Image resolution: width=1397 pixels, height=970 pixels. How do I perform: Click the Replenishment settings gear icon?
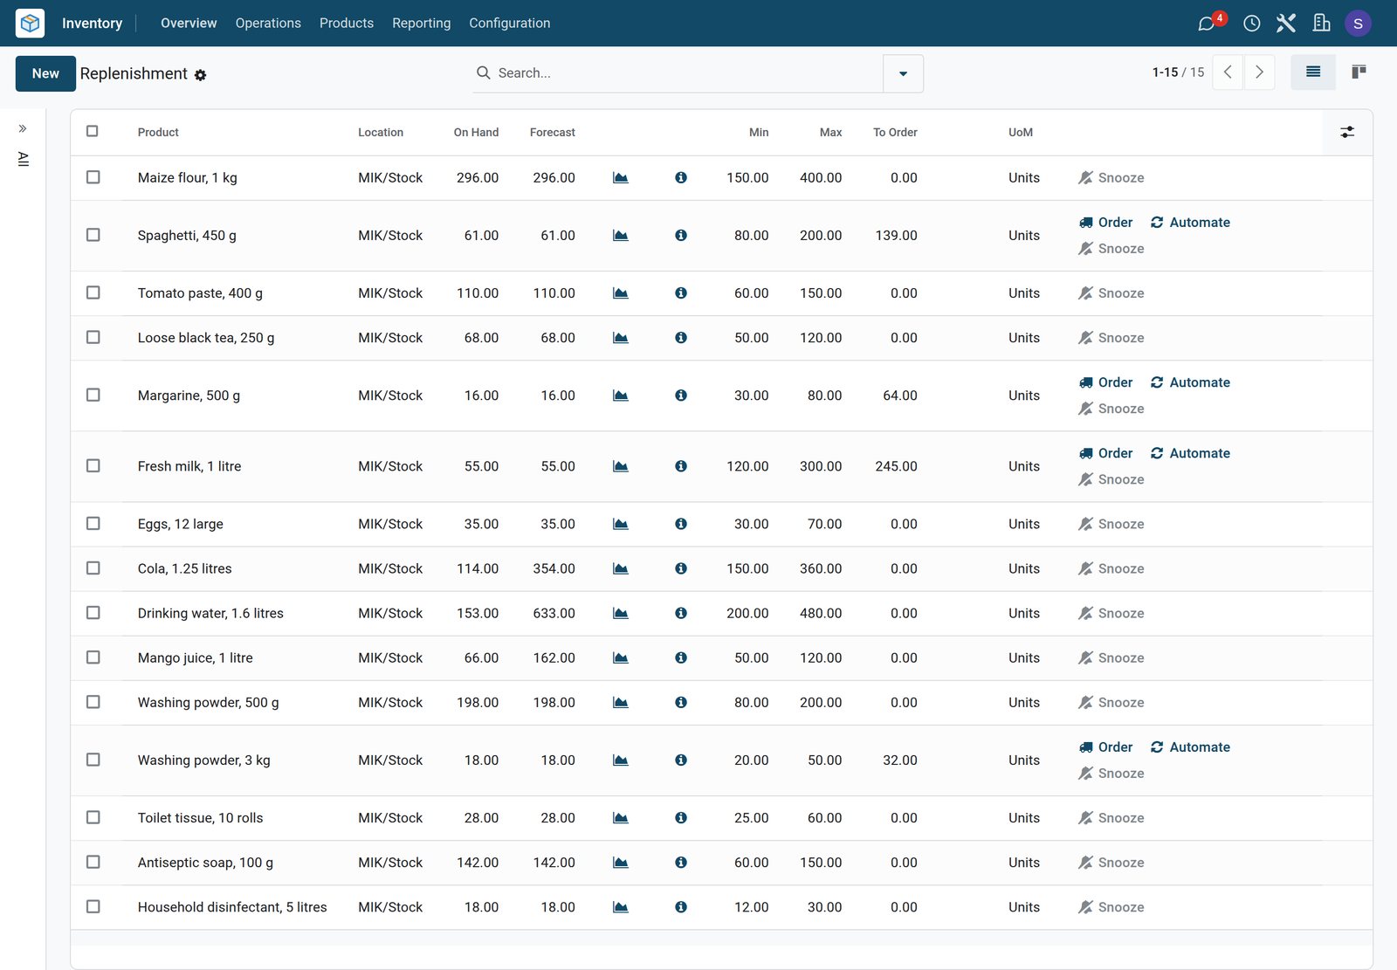(201, 75)
